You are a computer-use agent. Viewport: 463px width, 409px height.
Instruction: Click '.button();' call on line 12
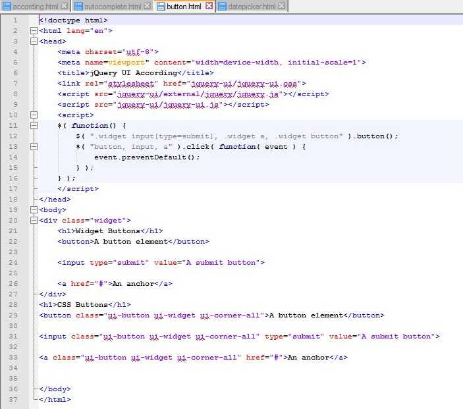click(x=375, y=136)
